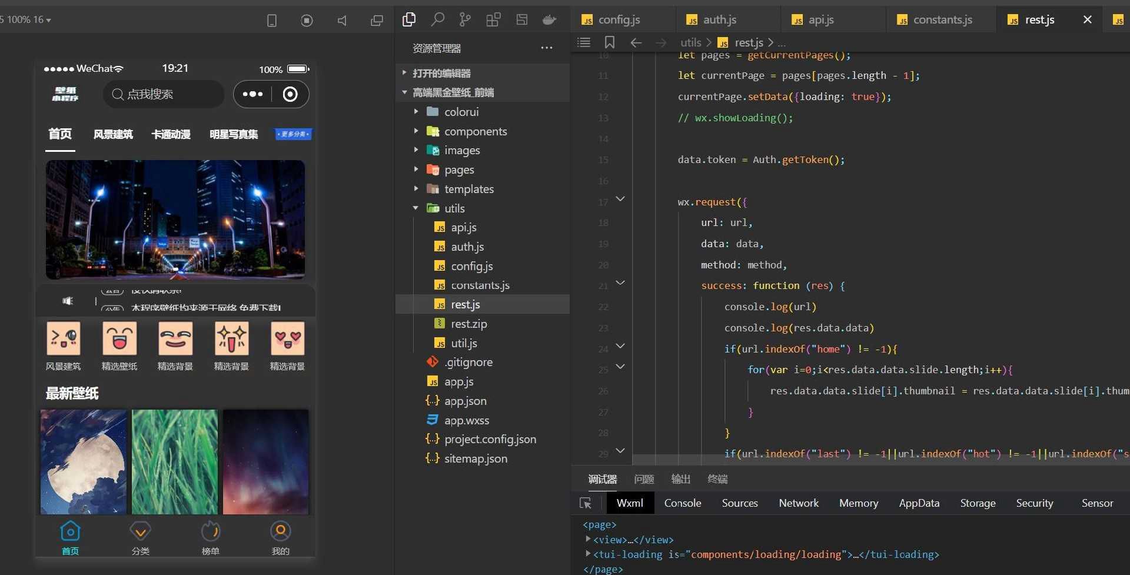Expand the tui-loading node in Wxml
The width and height of the screenshot is (1130, 575).
coord(588,554)
